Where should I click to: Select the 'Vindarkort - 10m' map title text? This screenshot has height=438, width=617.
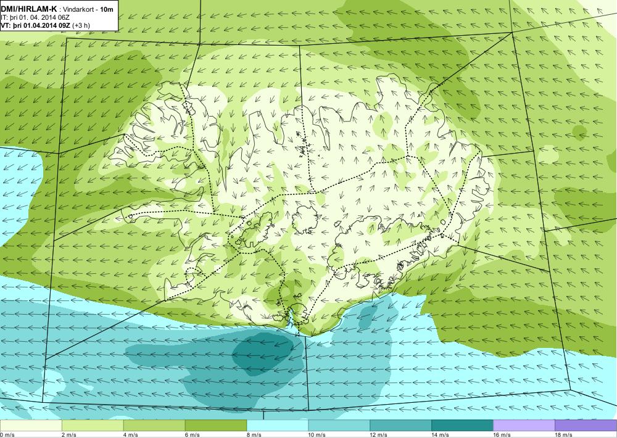88,9
